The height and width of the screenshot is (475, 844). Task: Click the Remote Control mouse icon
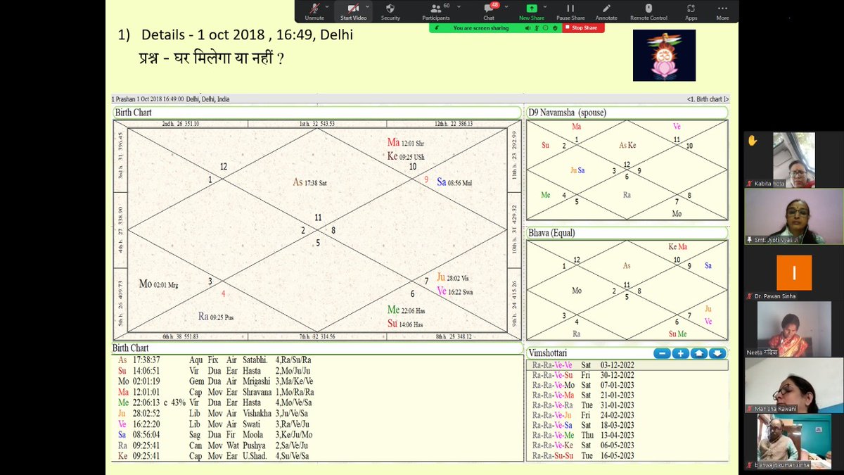pyautogui.click(x=648, y=8)
